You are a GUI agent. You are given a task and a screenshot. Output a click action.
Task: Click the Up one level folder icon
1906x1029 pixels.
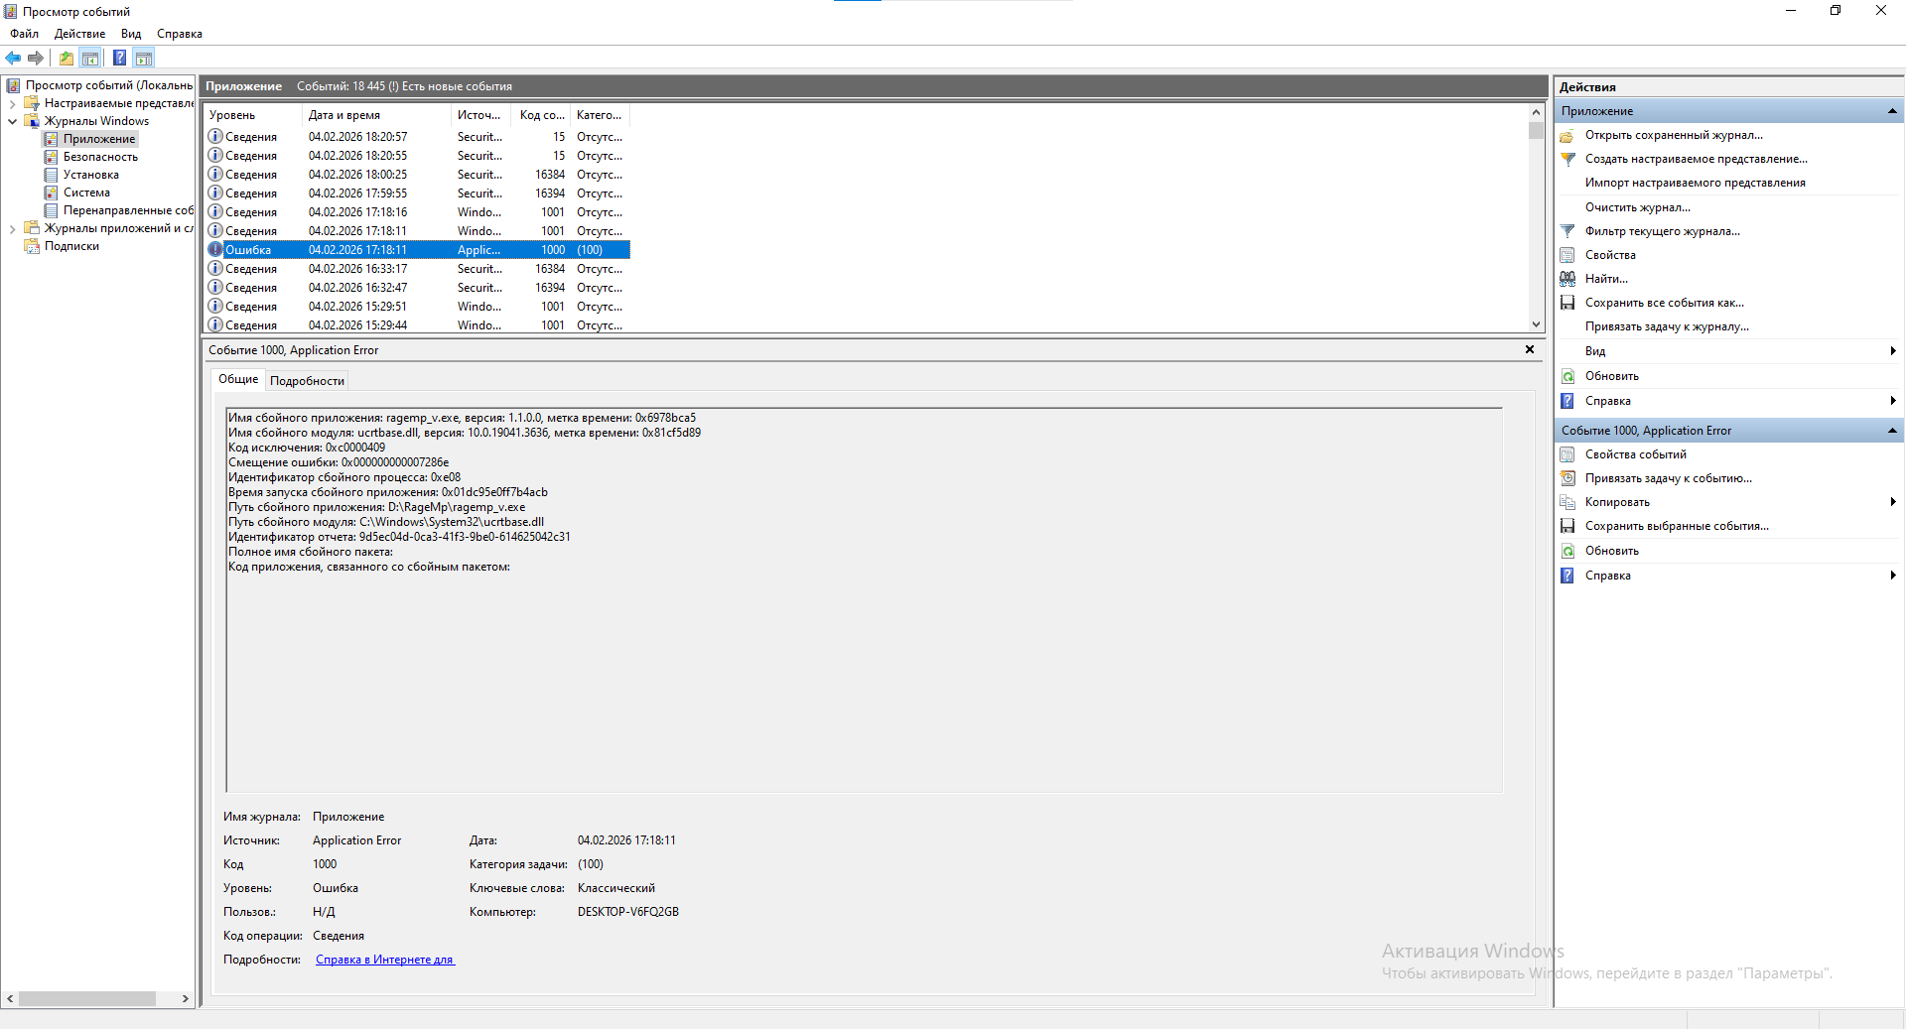[66, 58]
